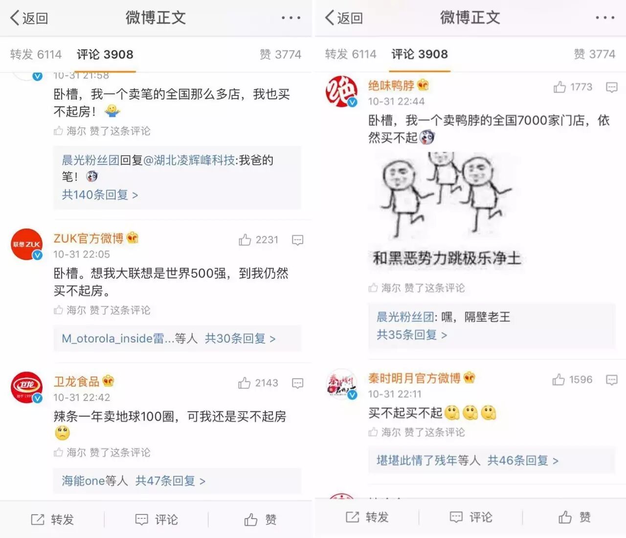The image size is (626, 538).
Task: Switch to the 赞 3774 tab on the right screen
Action: point(595,54)
